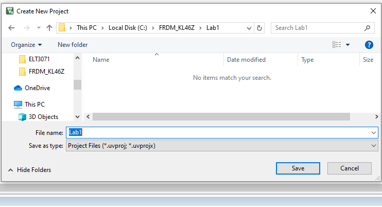Click the OneDrive cloud icon
The width and height of the screenshot is (382, 207).
click(18, 88)
